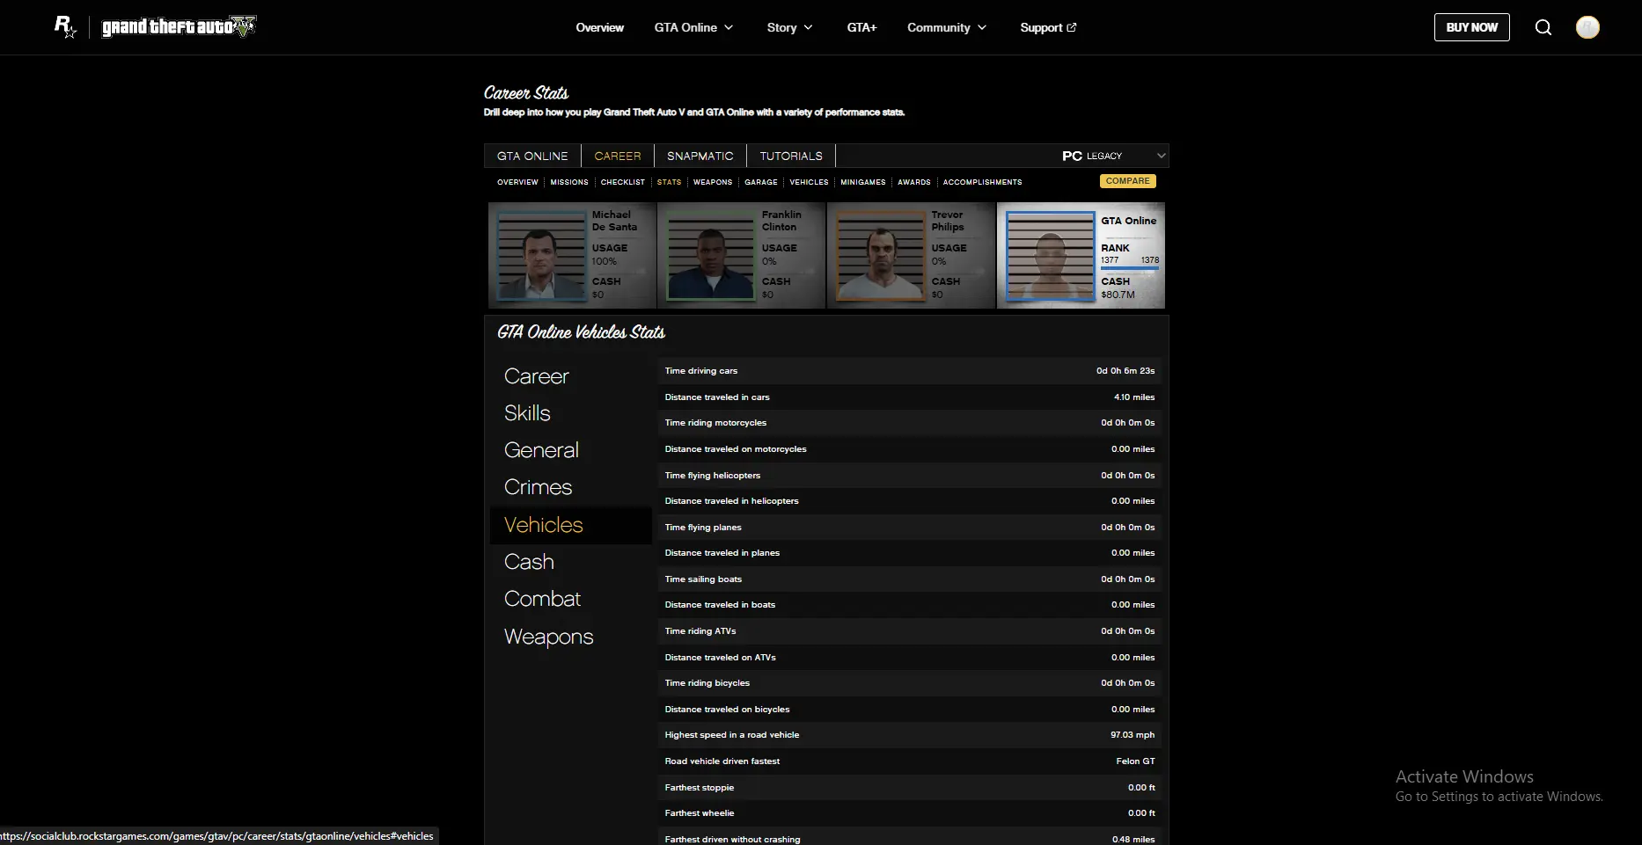Open the Support external link
The image size is (1642, 845).
click(1047, 27)
